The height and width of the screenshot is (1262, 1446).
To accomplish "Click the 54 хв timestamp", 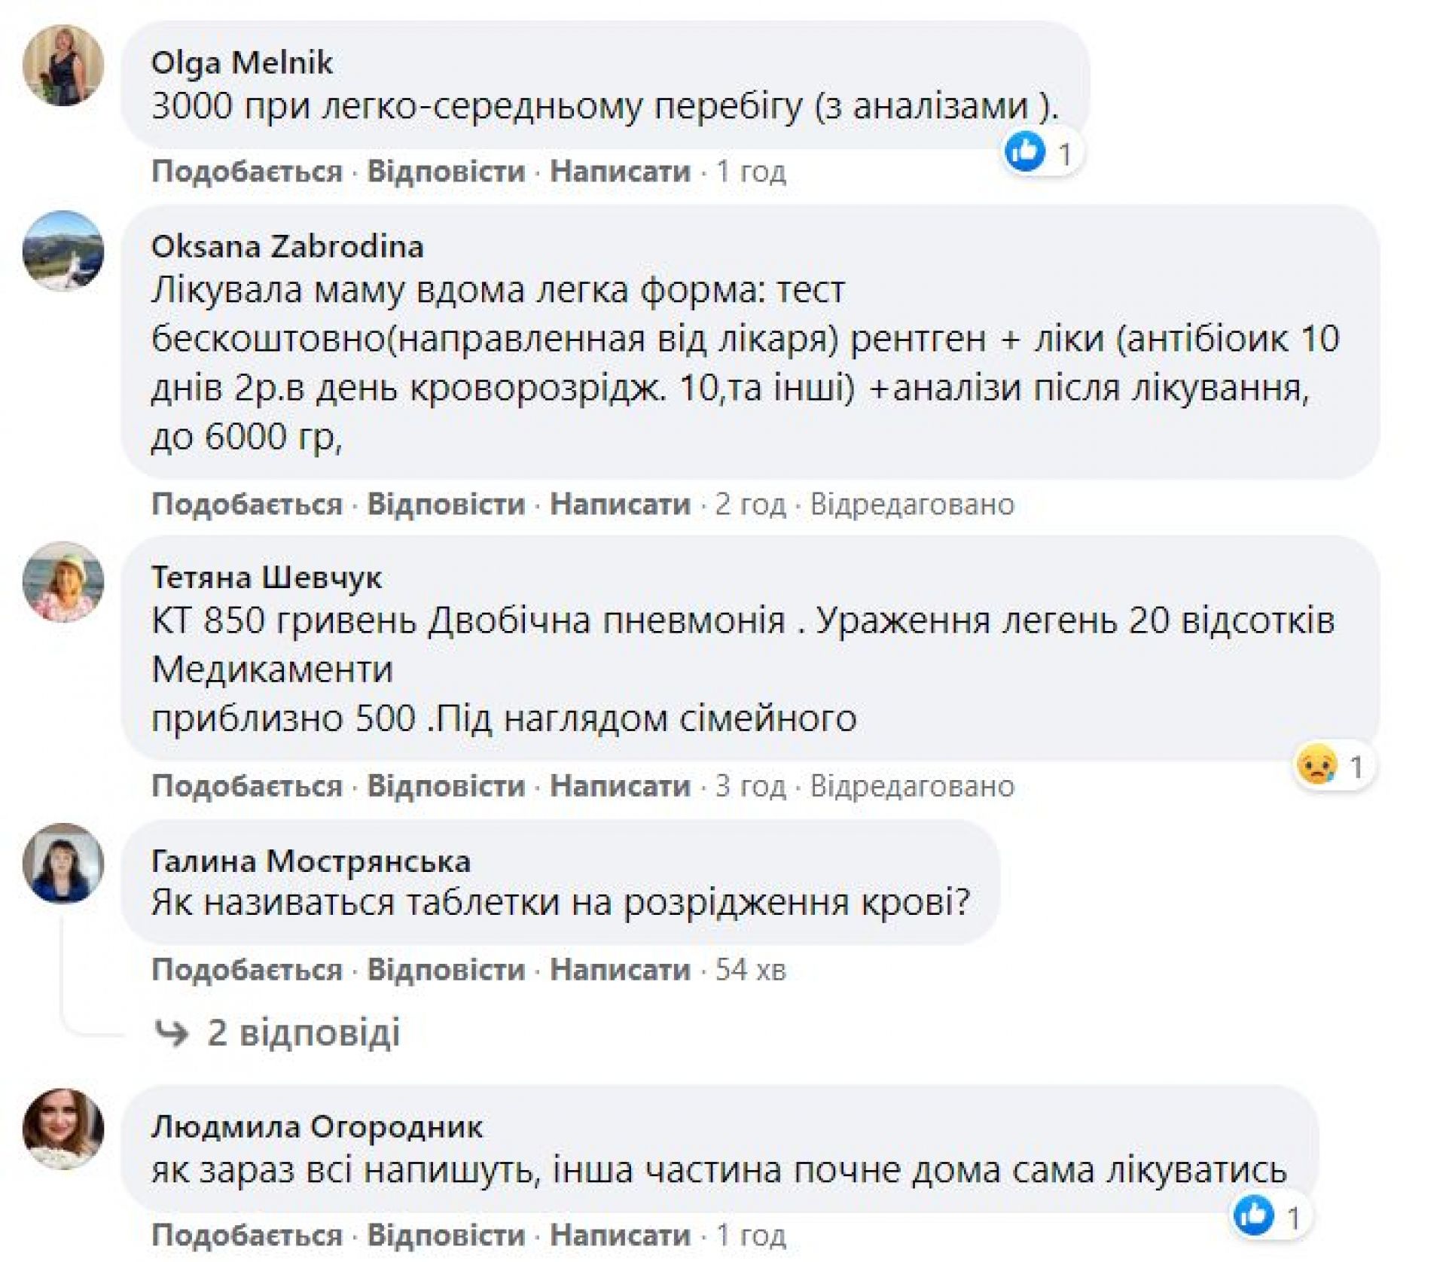I will point(750,970).
